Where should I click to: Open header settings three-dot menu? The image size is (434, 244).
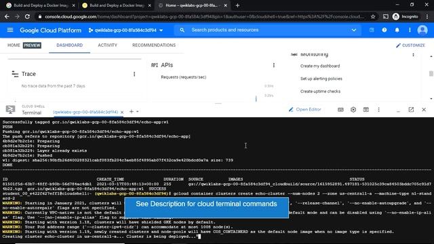tap(410, 30)
